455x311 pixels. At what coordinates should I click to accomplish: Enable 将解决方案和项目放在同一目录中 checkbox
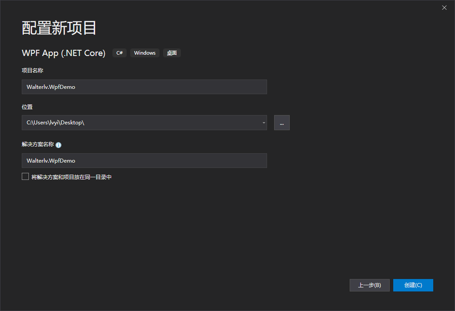click(25, 176)
